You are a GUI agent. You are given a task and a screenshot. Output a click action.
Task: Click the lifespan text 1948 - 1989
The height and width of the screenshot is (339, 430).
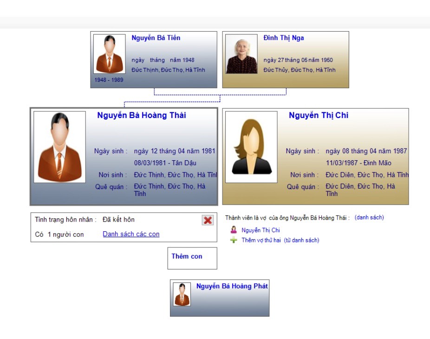(109, 80)
